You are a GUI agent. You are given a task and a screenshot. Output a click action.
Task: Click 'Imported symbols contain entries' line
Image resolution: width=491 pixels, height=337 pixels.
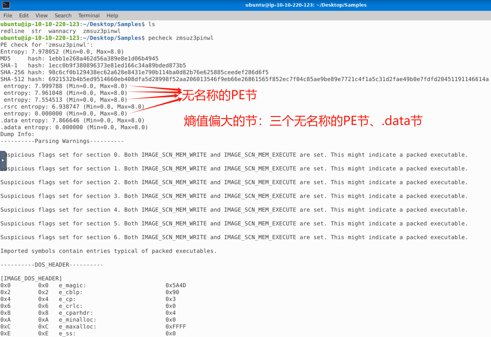coord(109,251)
